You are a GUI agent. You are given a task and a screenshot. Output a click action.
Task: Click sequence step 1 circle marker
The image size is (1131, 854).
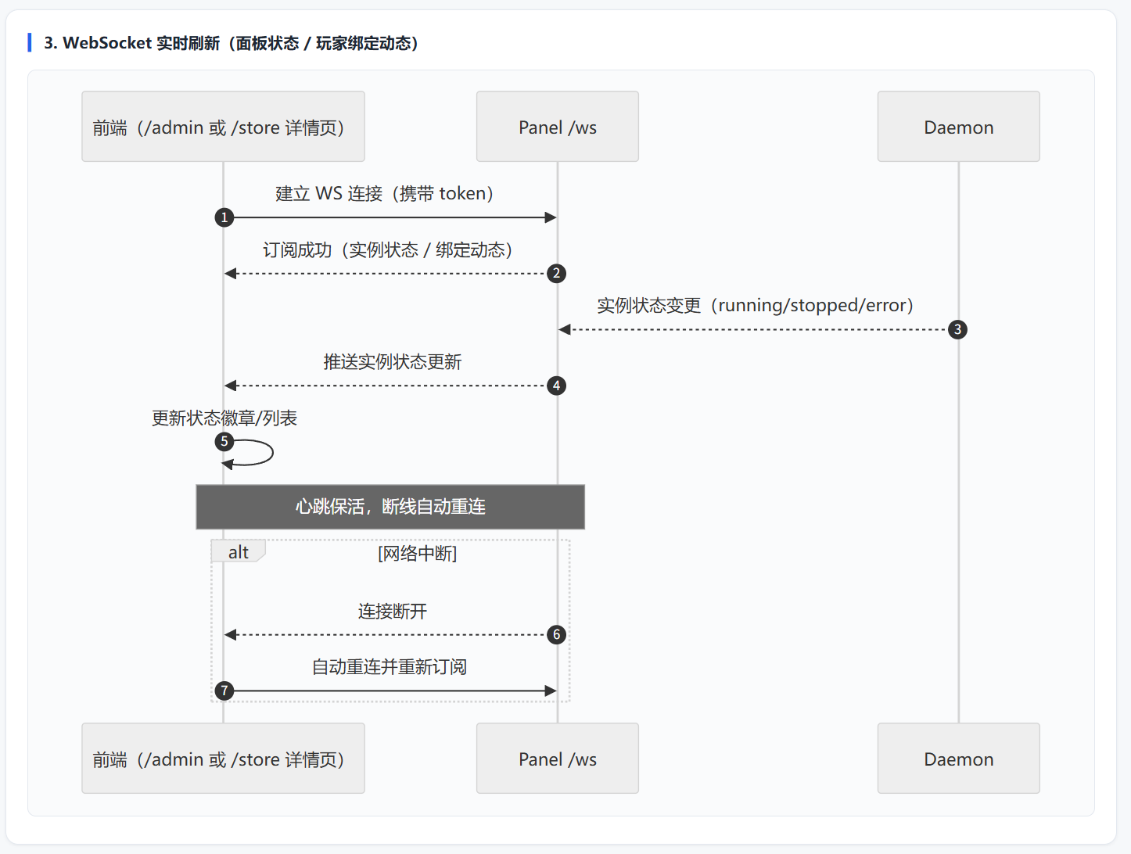pos(224,217)
